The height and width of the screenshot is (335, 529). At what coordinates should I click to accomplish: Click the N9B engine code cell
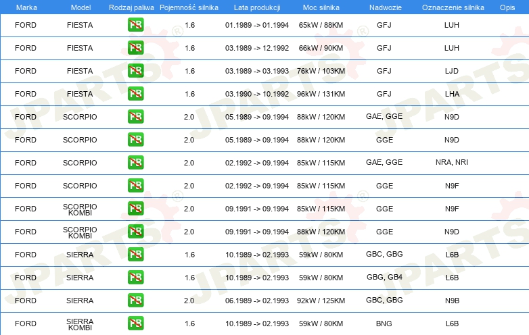[452, 301]
